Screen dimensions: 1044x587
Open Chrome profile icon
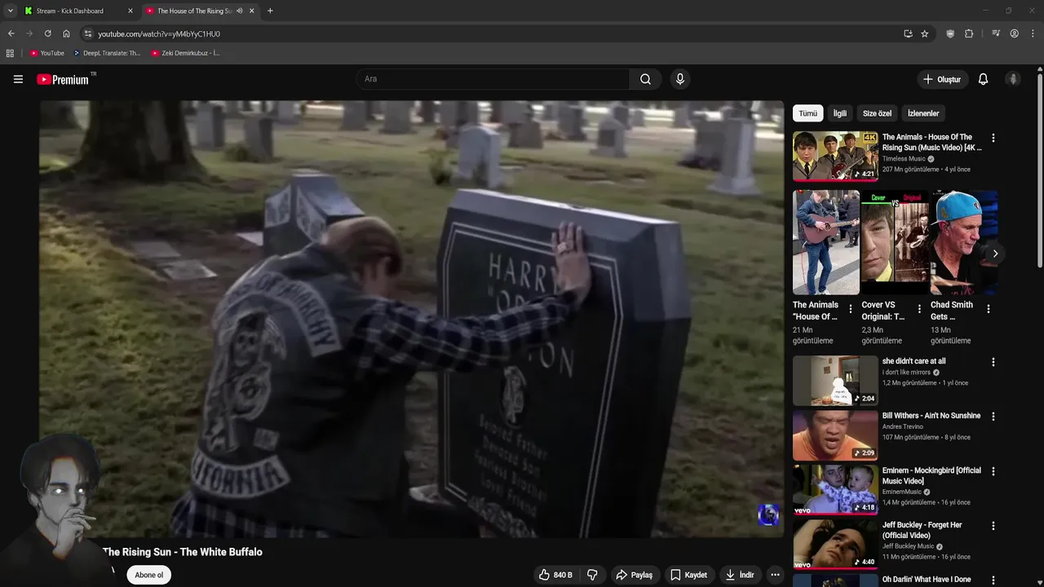[1014, 33]
